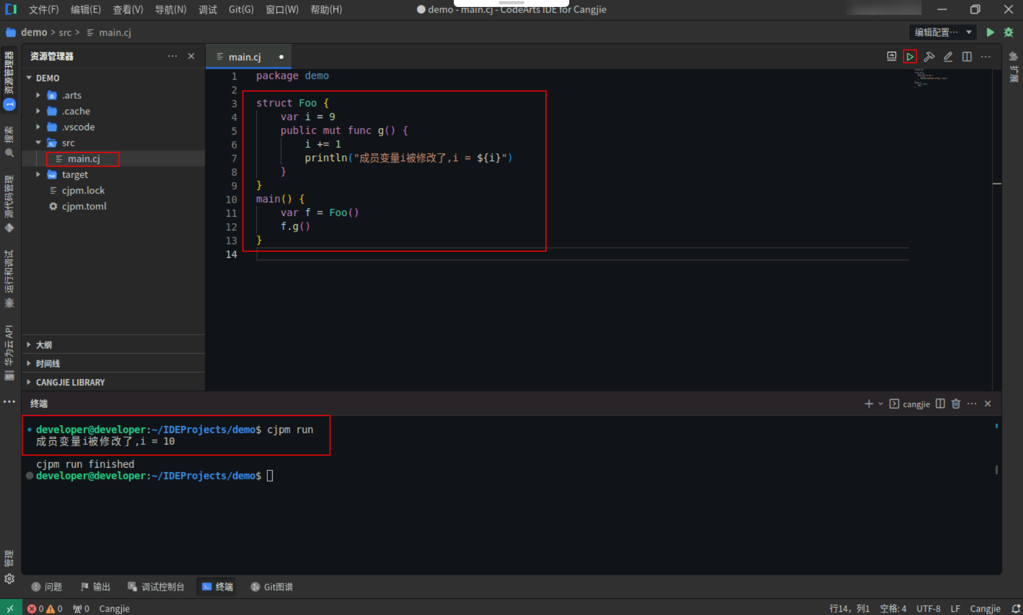The height and width of the screenshot is (615, 1023).
Task: Change the UTF-8 encoding in the status bar
Action: pos(928,609)
